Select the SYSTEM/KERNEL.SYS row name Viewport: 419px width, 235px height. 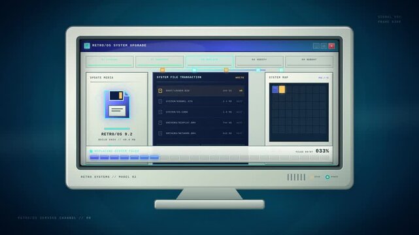[179, 101]
